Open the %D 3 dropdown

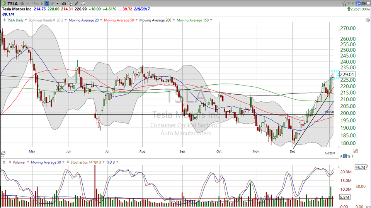click(x=117, y=162)
